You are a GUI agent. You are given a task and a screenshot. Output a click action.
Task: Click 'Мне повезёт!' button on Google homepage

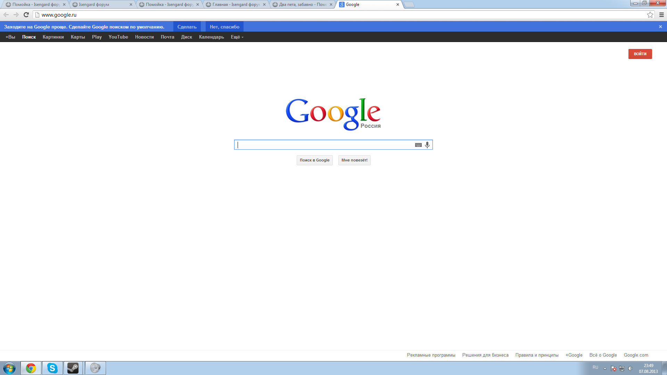point(355,160)
